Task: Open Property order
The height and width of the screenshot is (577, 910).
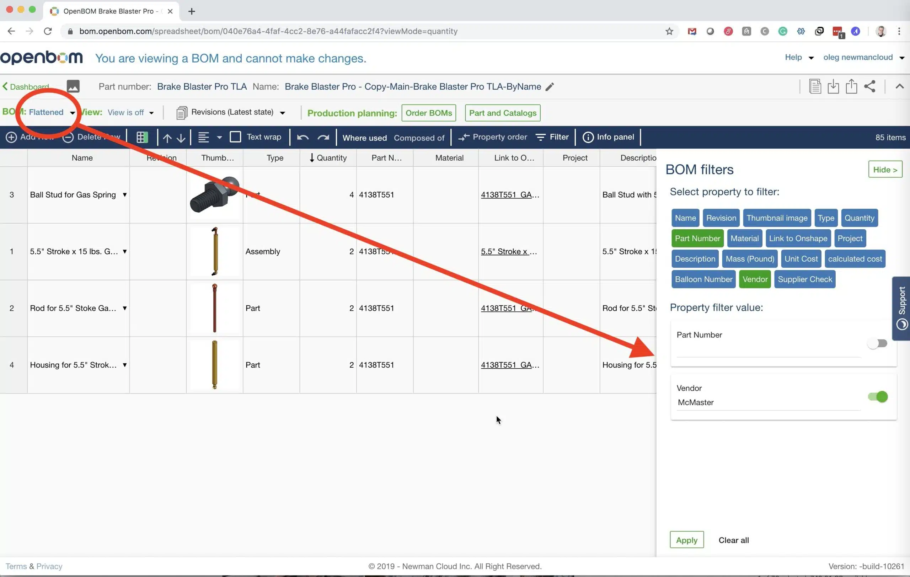Action: pos(492,137)
